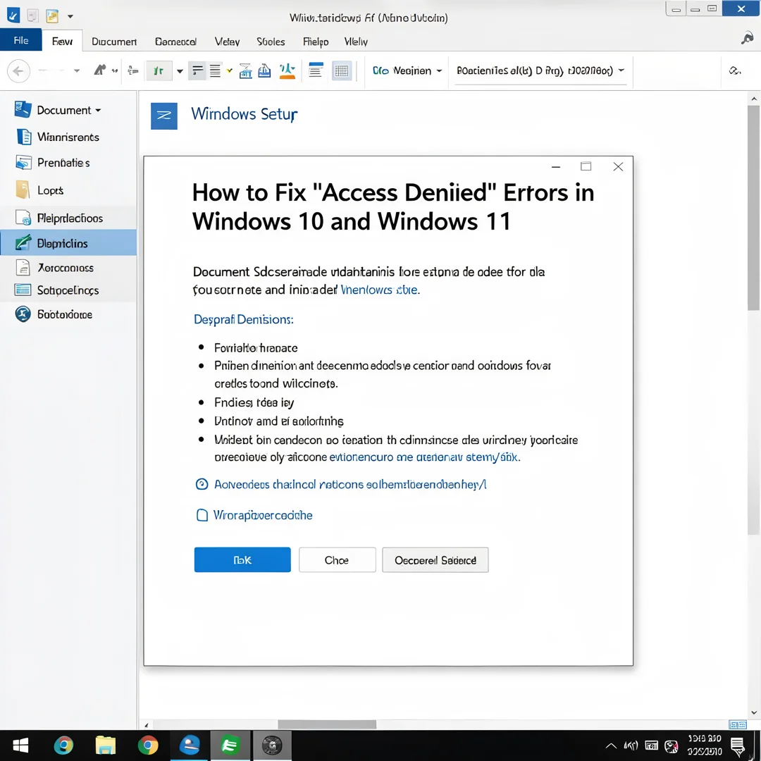Switch to the Diocument ribbon tab

click(115, 42)
